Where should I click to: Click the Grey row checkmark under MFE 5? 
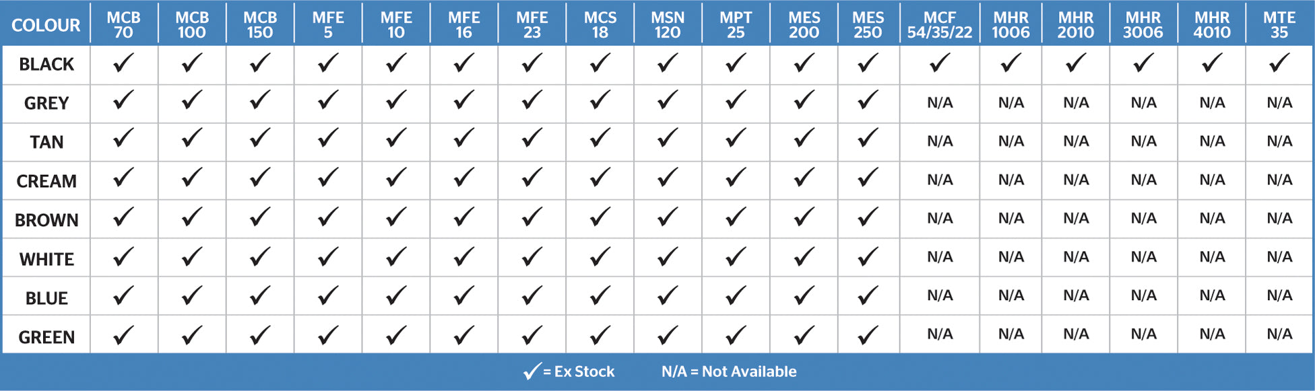point(328,102)
